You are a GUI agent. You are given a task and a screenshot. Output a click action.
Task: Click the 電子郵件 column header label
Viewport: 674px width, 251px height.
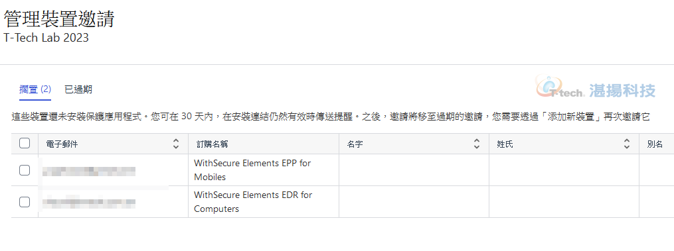pyautogui.click(x=62, y=144)
